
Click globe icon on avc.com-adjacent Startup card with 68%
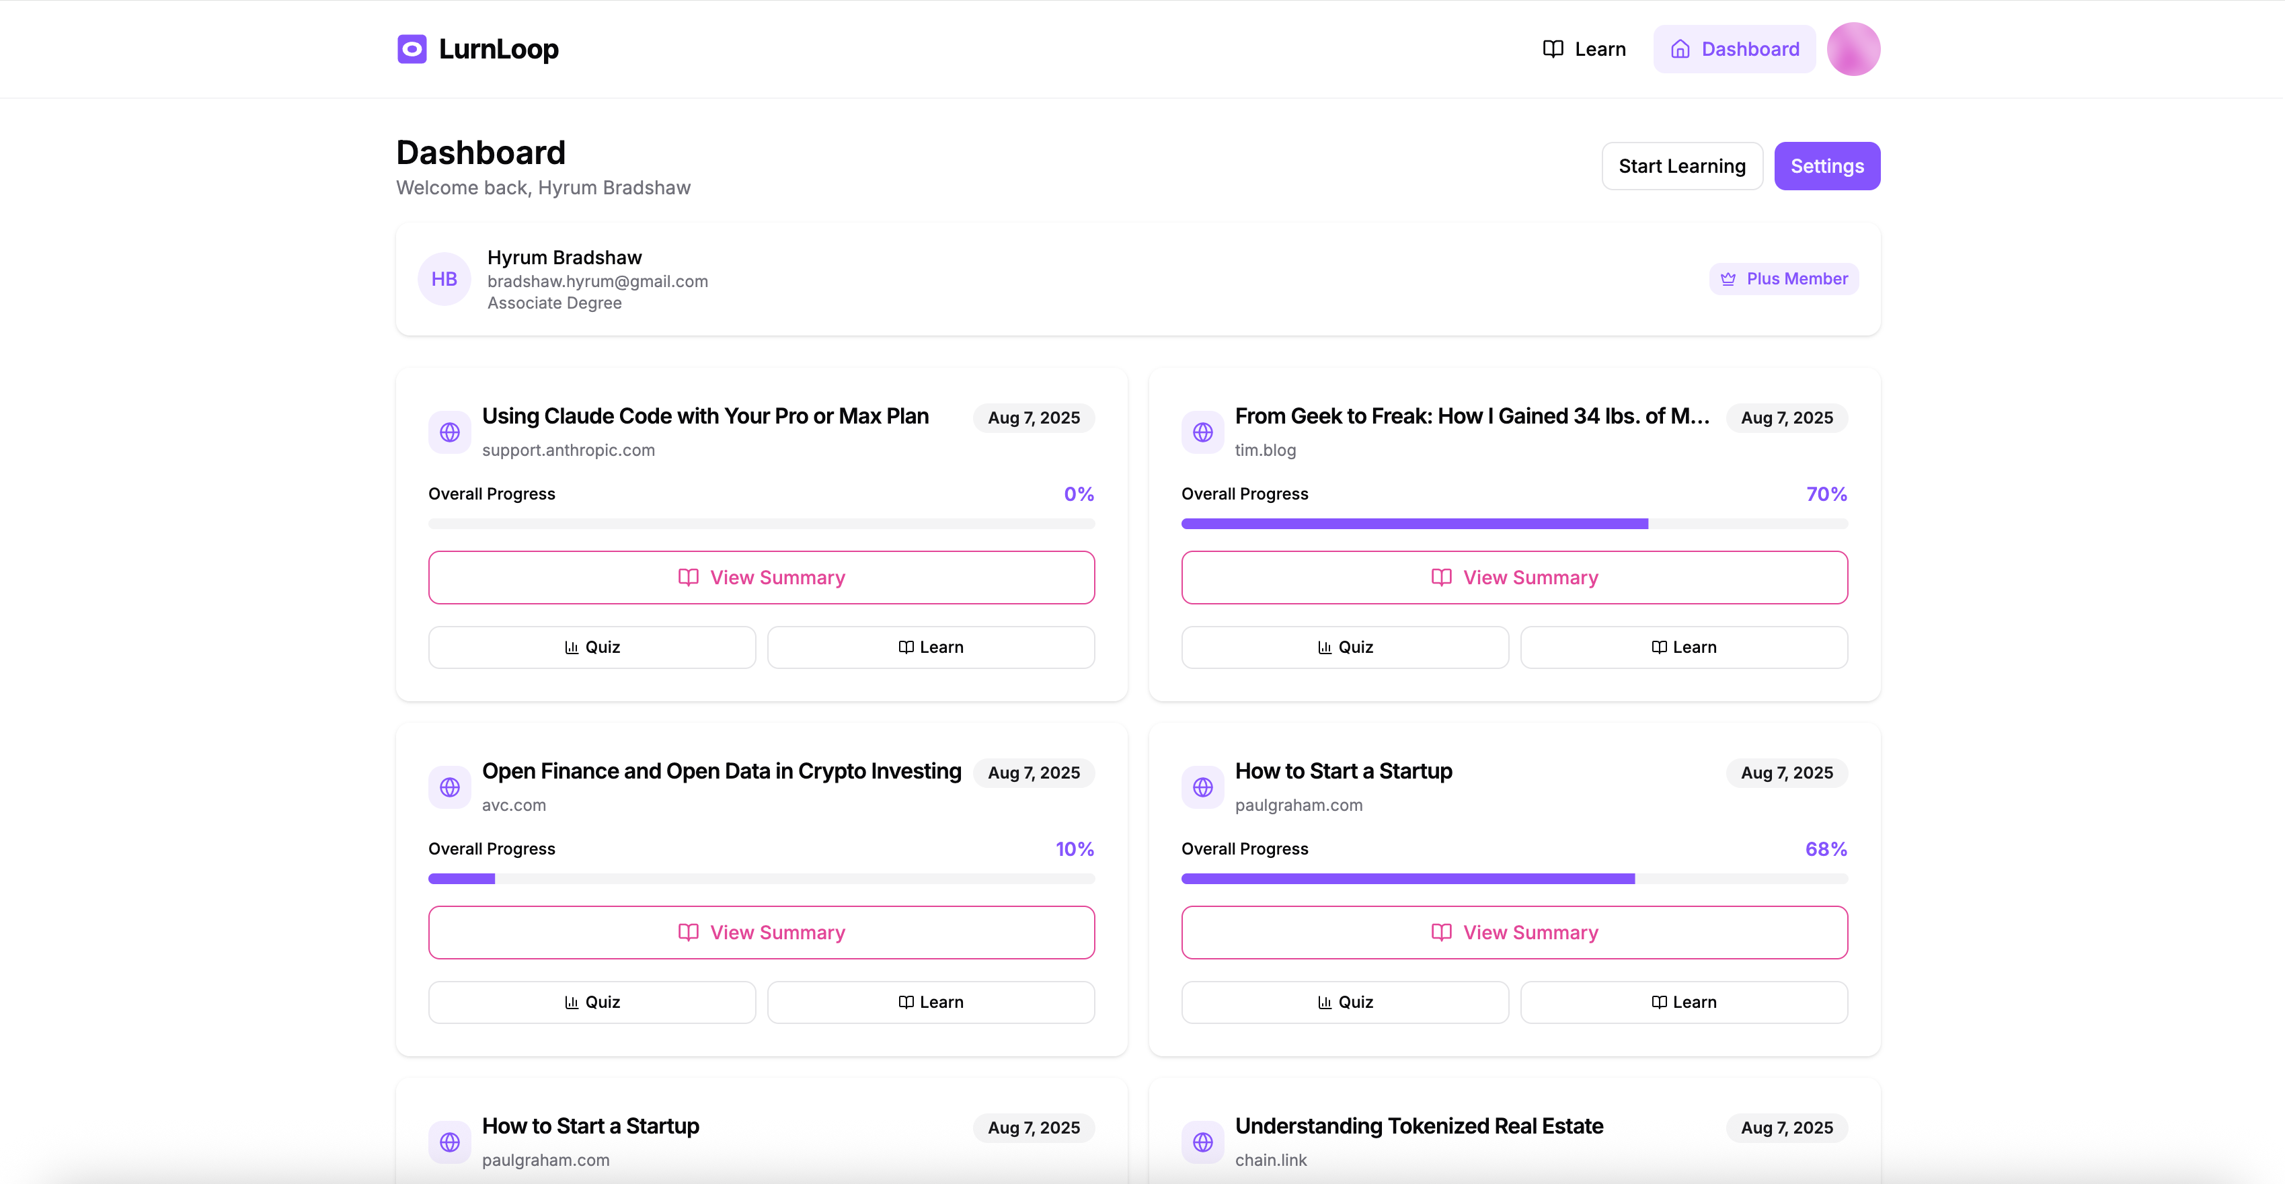(x=1203, y=787)
